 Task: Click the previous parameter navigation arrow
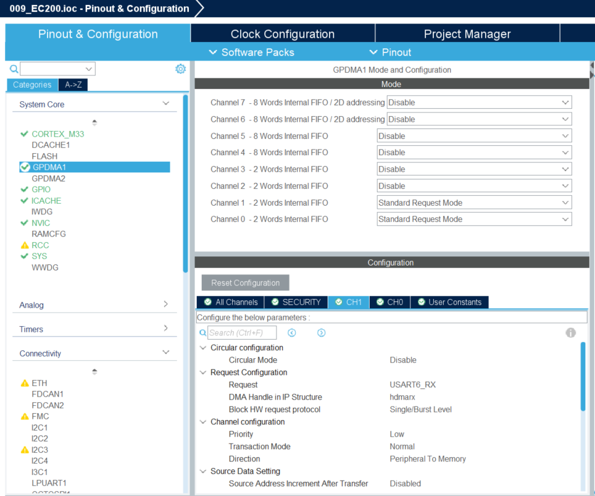pos(291,332)
